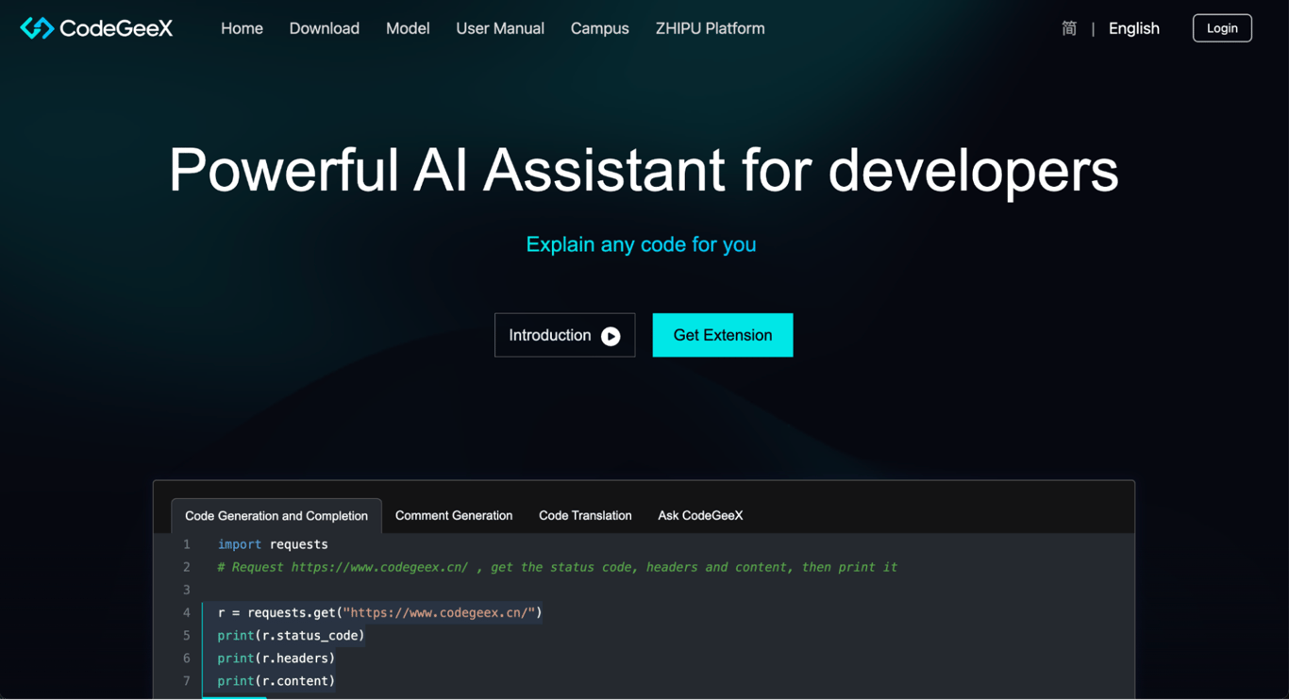Select the English language option
The height and width of the screenshot is (700, 1289).
pos(1133,28)
